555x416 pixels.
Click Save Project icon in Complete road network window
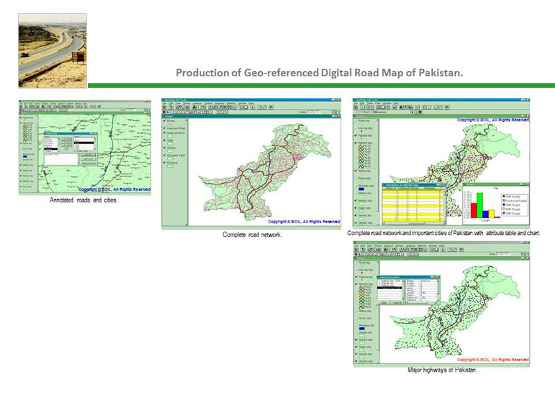(164, 107)
